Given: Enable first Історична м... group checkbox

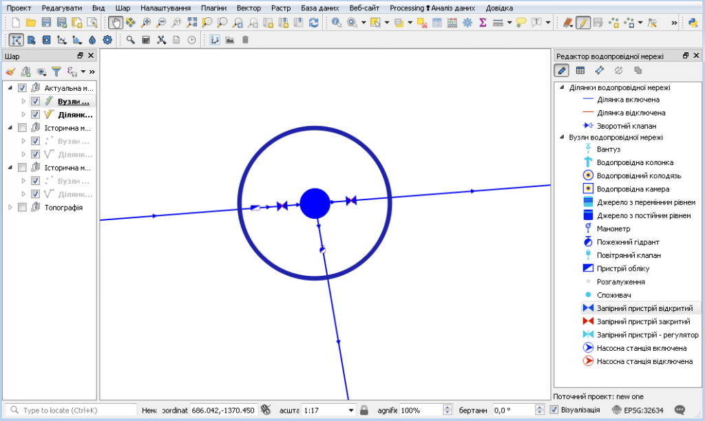Looking at the screenshot, I should coord(22,127).
